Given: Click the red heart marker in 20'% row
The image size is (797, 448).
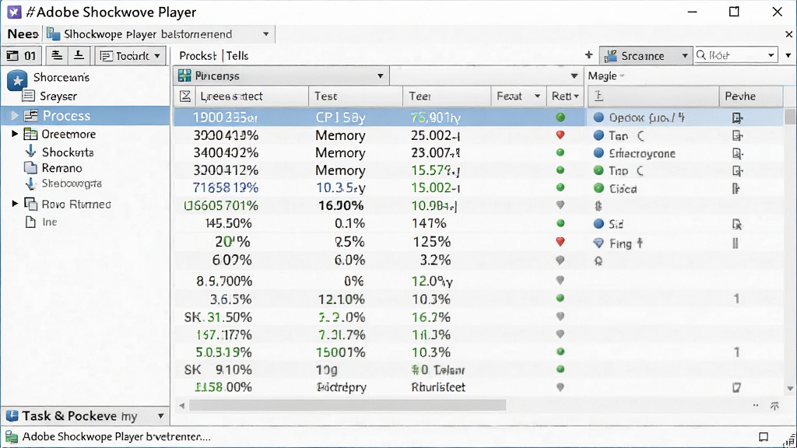Looking at the screenshot, I should pyautogui.click(x=560, y=242).
